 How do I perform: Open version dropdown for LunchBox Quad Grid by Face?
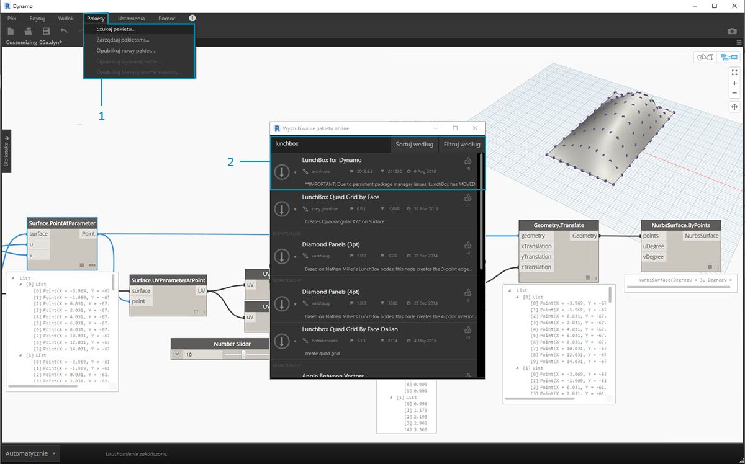click(x=295, y=210)
